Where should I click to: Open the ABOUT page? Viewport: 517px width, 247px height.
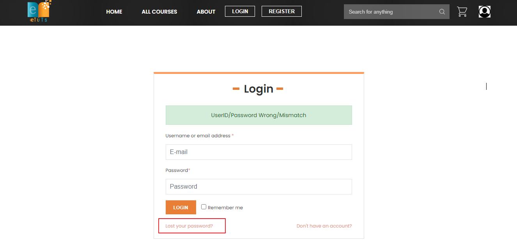206,12
